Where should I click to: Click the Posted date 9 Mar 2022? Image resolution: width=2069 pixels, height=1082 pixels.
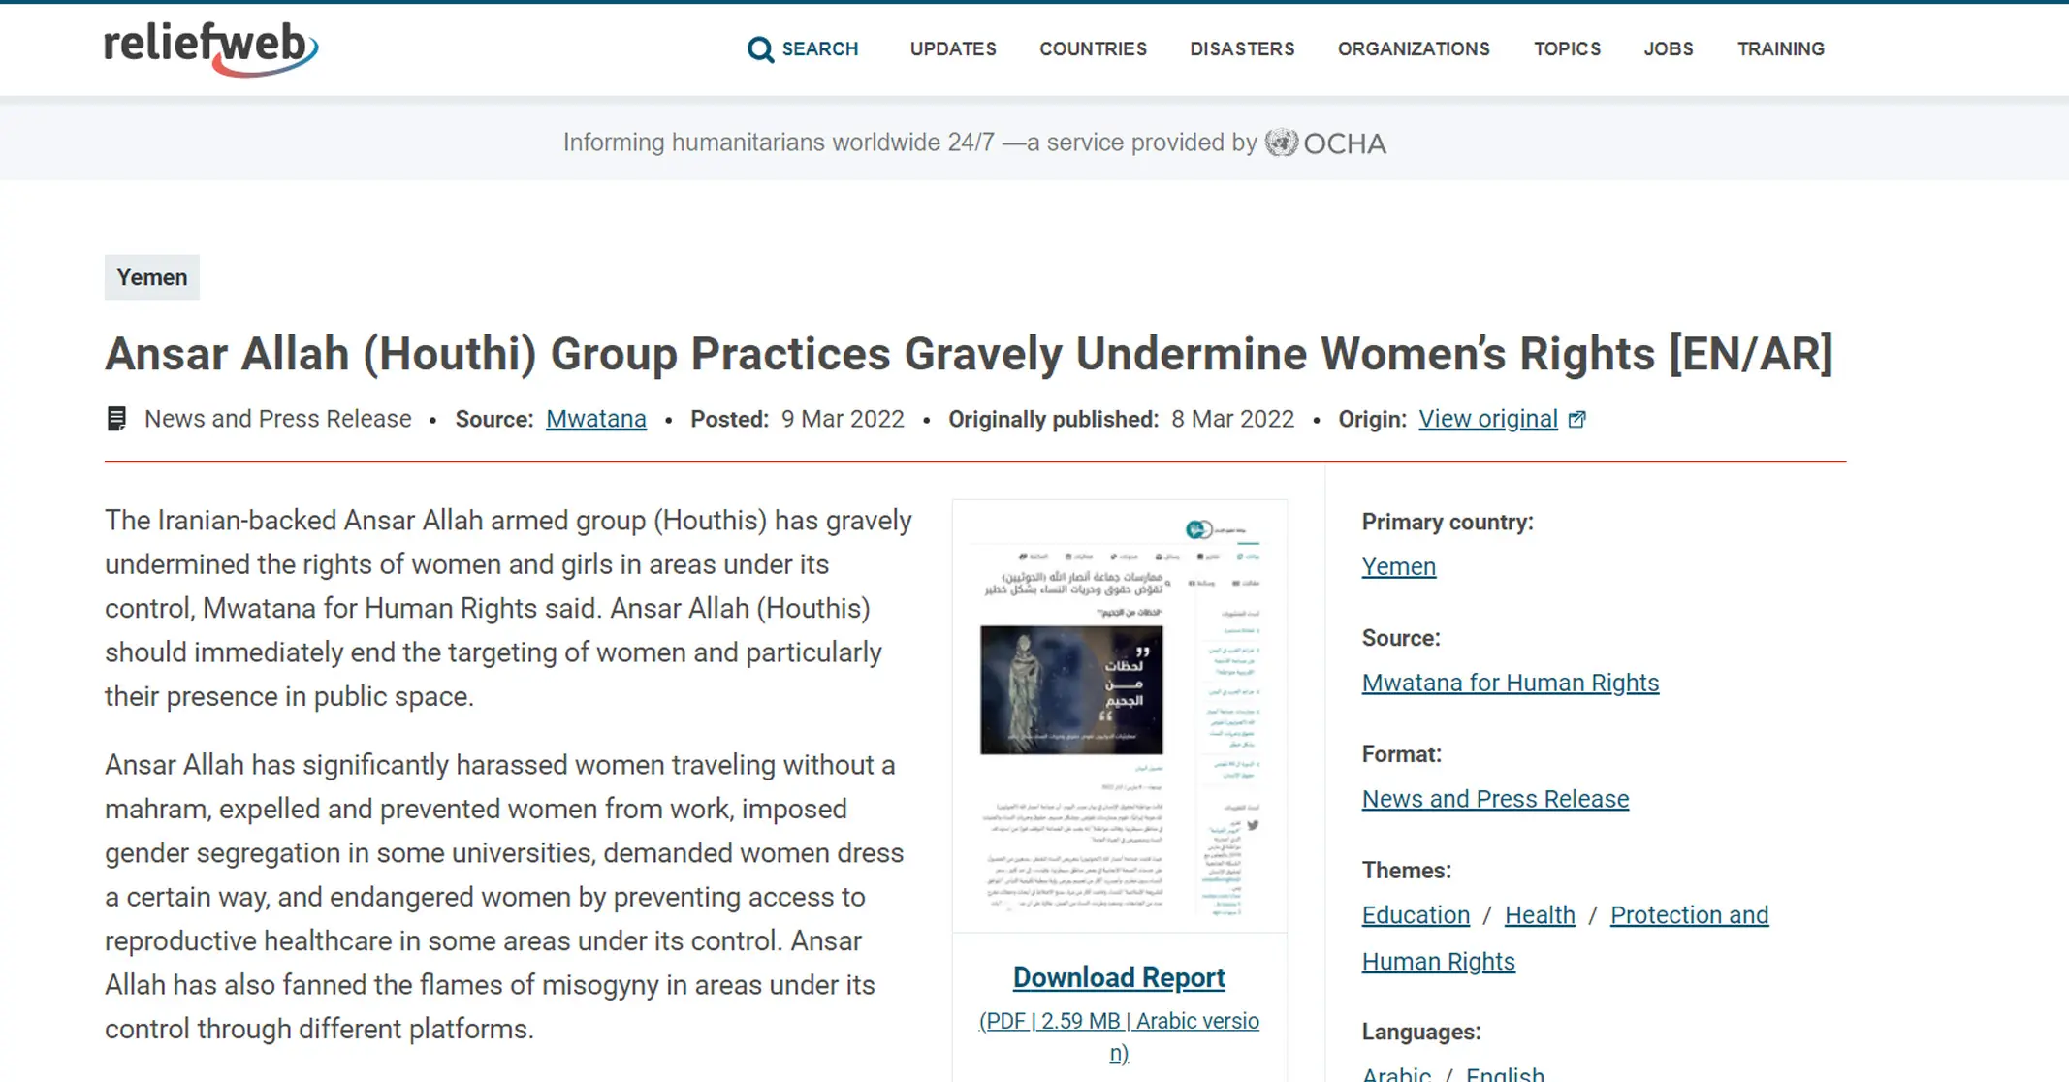tap(843, 419)
